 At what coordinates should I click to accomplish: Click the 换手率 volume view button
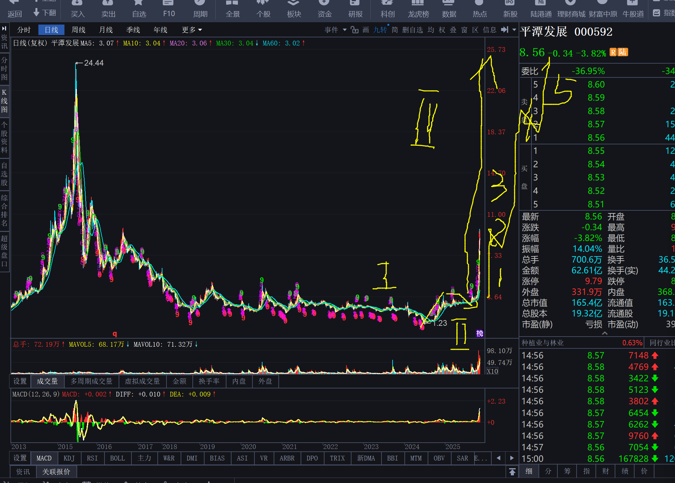click(x=209, y=381)
